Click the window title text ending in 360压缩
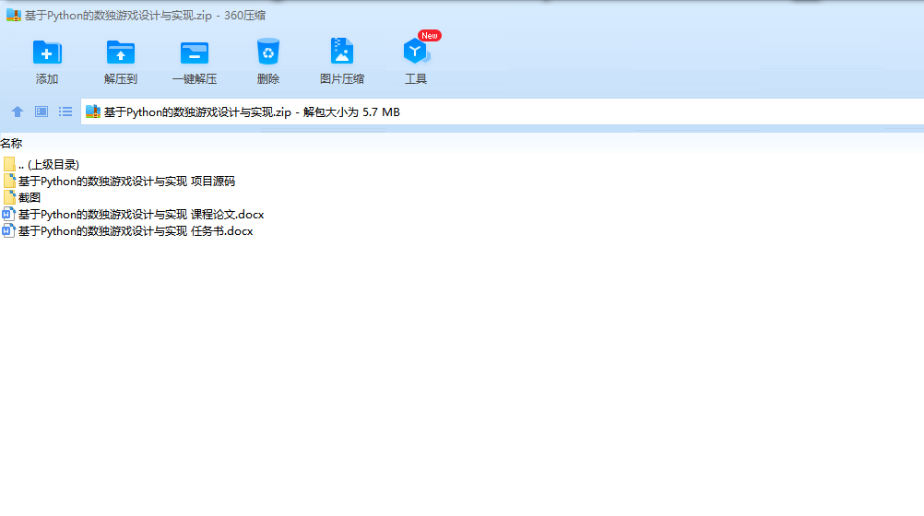This screenshot has width=924, height=516. pyautogui.click(x=145, y=16)
